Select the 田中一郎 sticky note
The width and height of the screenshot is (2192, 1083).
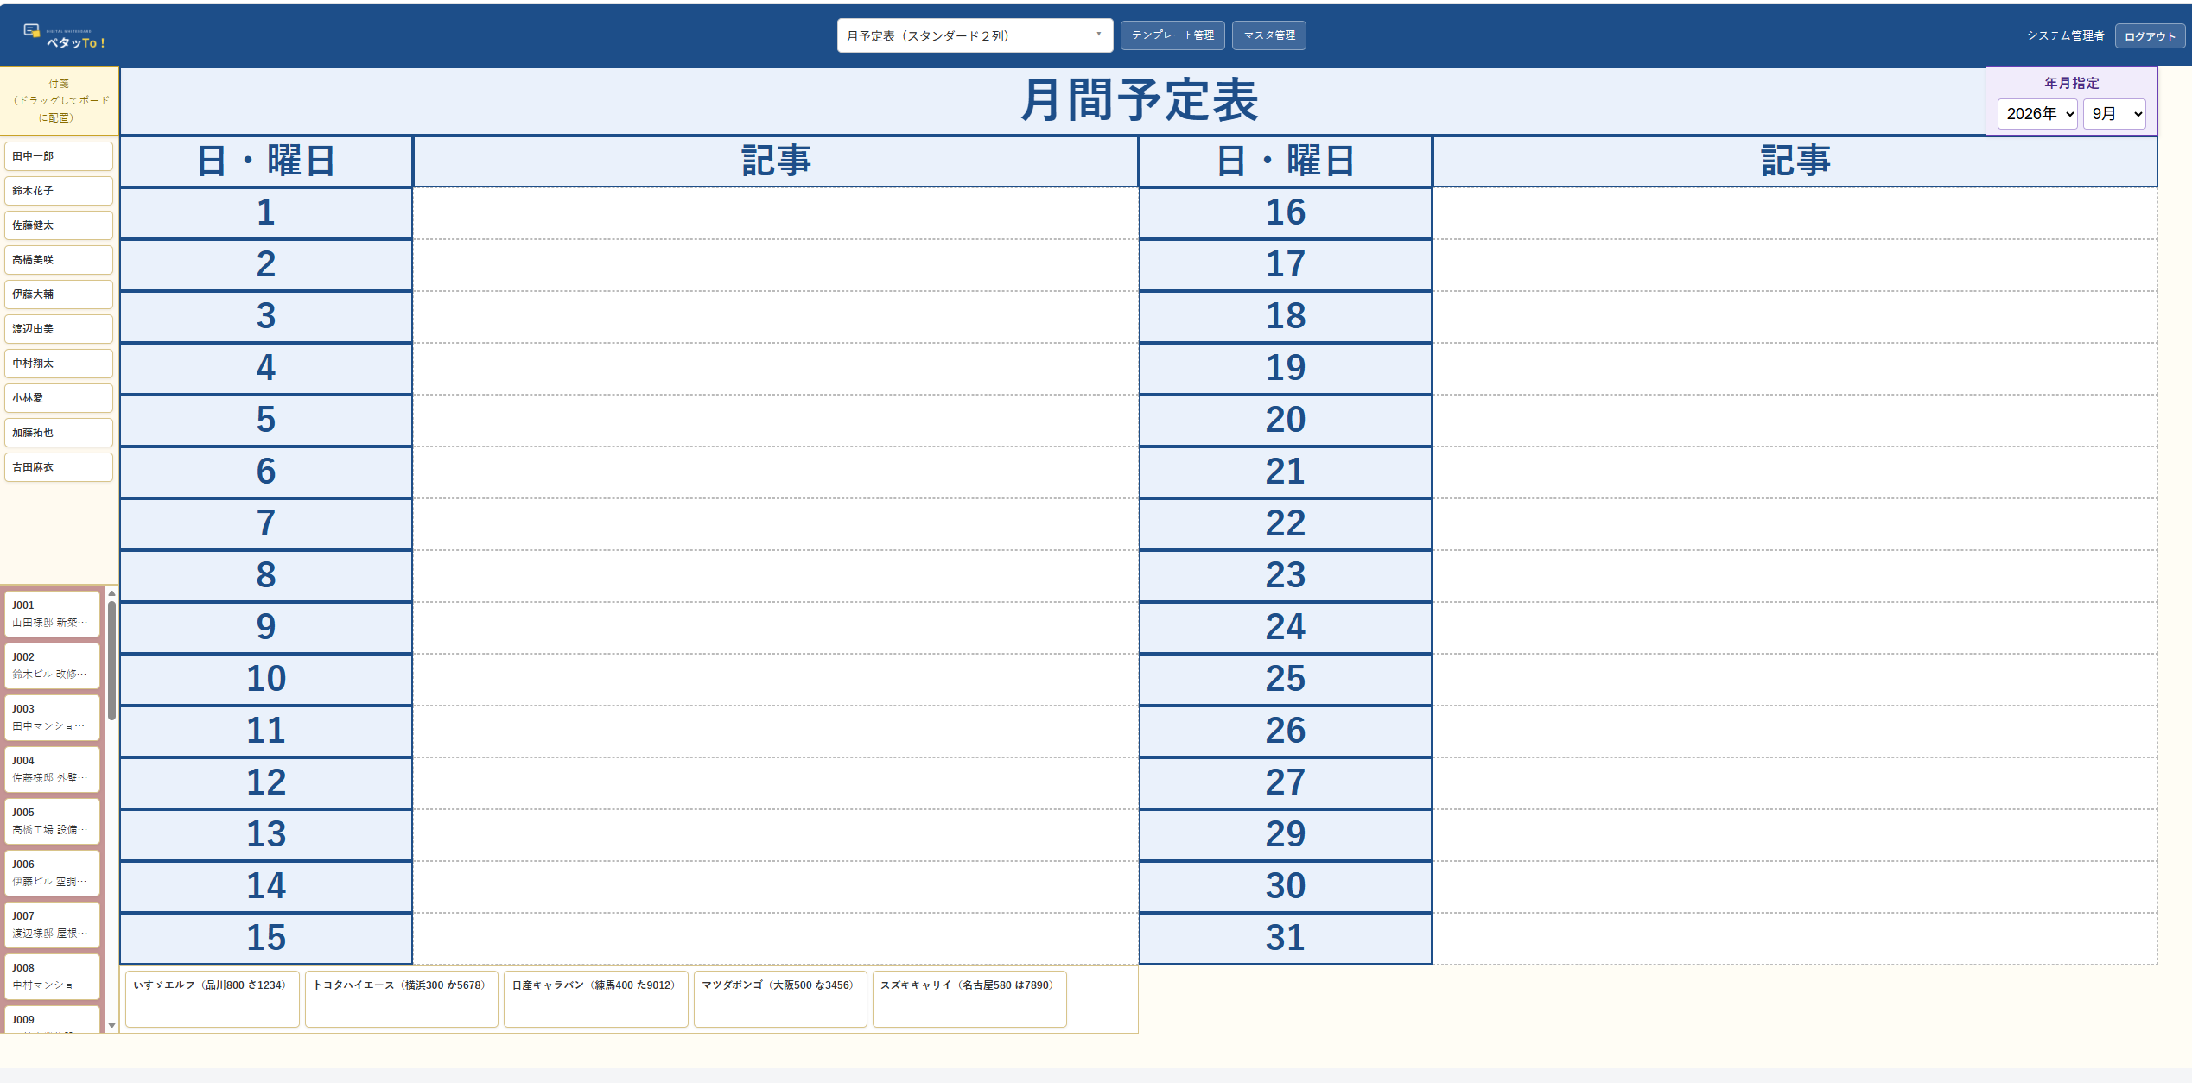point(59,156)
